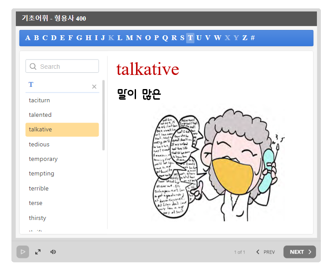
Task: Jump to letter S in alphabet bar
Action: click(x=182, y=38)
